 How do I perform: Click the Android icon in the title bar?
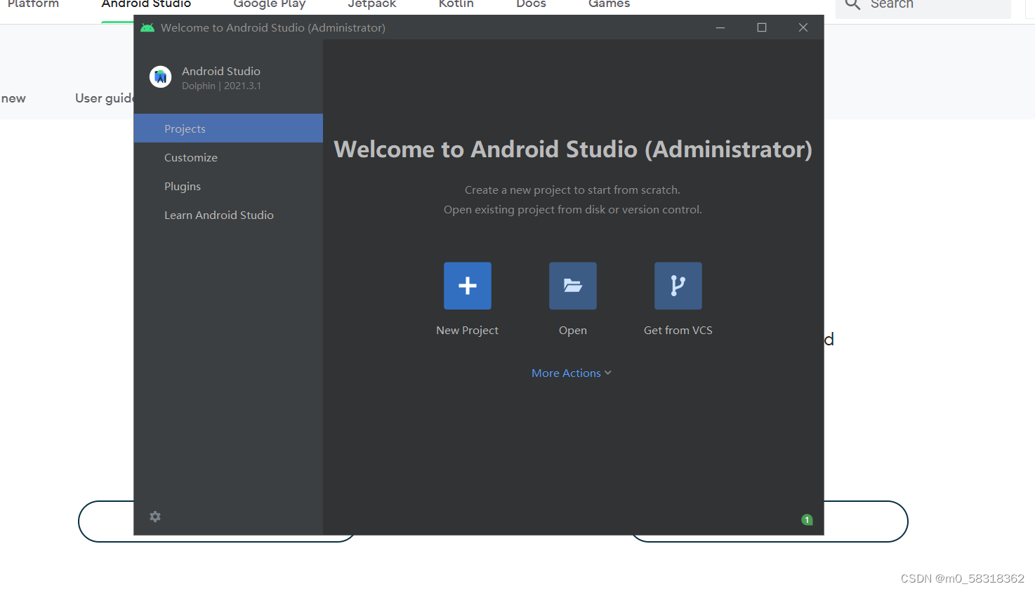pyautogui.click(x=147, y=27)
